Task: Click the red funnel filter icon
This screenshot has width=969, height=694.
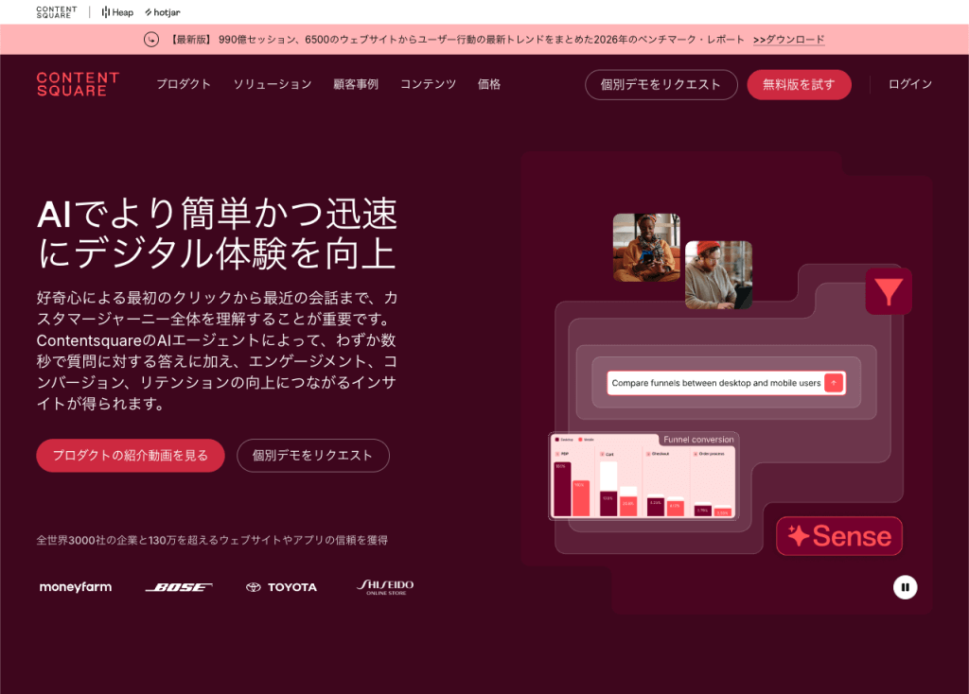Action: coord(888,290)
